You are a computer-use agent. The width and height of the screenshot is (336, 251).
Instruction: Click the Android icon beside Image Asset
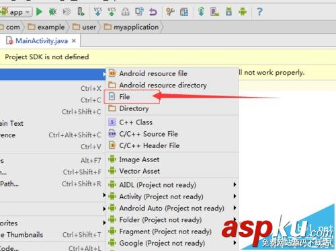pyautogui.click(x=112, y=159)
